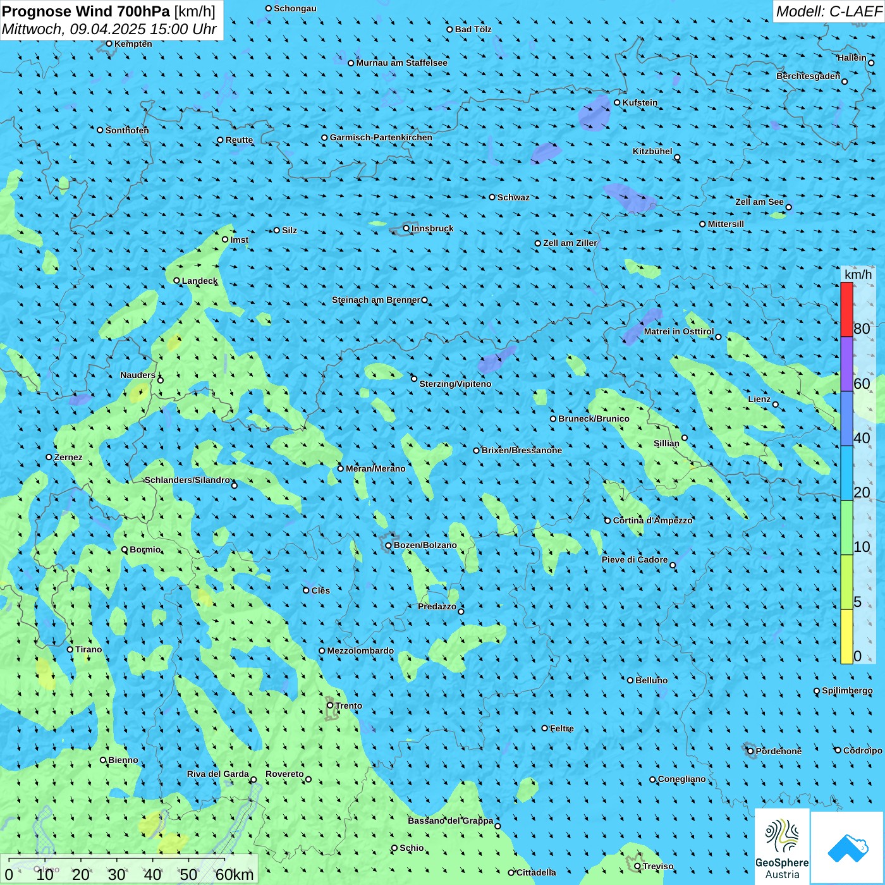Click the Modell: C-LAEF label
The width and height of the screenshot is (885, 885).
coord(829,11)
